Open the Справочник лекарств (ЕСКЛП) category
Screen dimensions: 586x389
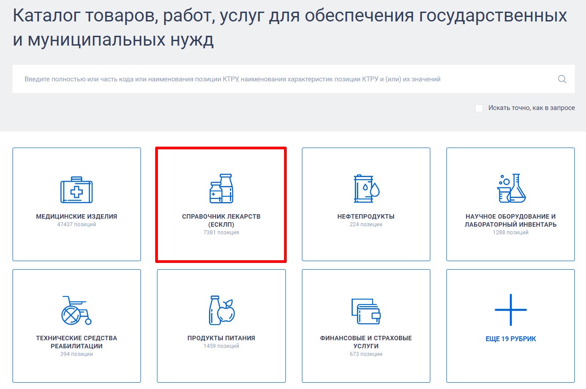(x=221, y=204)
